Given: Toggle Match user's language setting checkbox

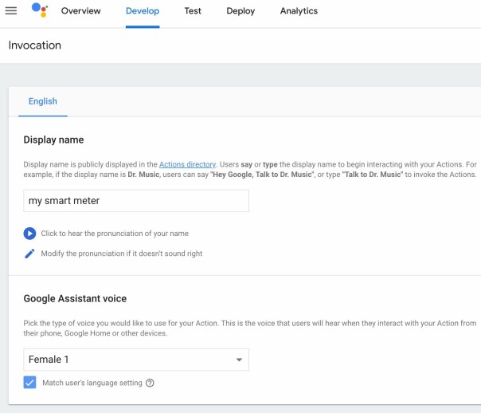Looking at the screenshot, I should (x=29, y=383).
